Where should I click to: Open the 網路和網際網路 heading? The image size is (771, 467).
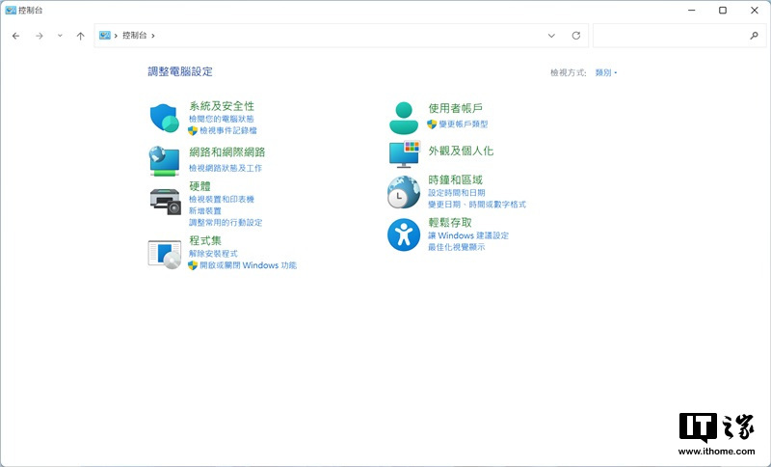click(227, 152)
